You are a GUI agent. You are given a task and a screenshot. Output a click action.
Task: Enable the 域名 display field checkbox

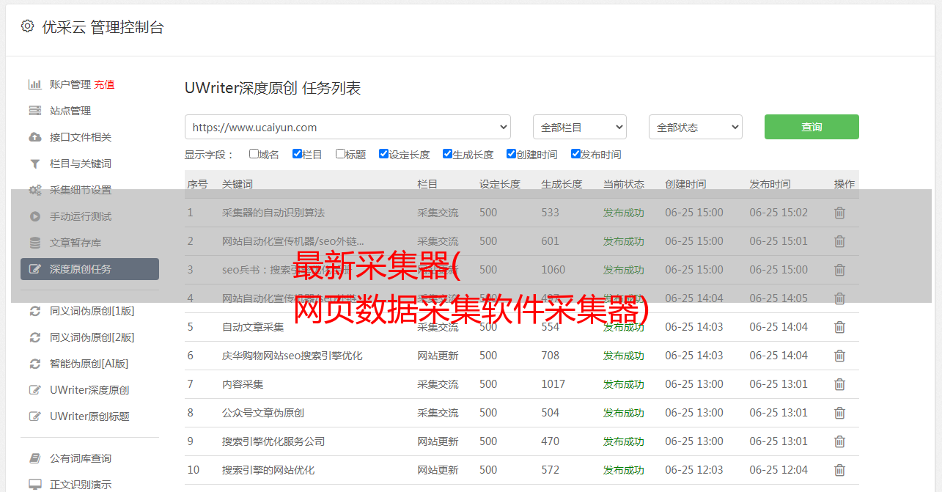254,154
